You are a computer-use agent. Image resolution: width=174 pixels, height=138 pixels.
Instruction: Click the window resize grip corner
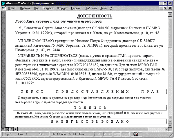tap(172, 135)
